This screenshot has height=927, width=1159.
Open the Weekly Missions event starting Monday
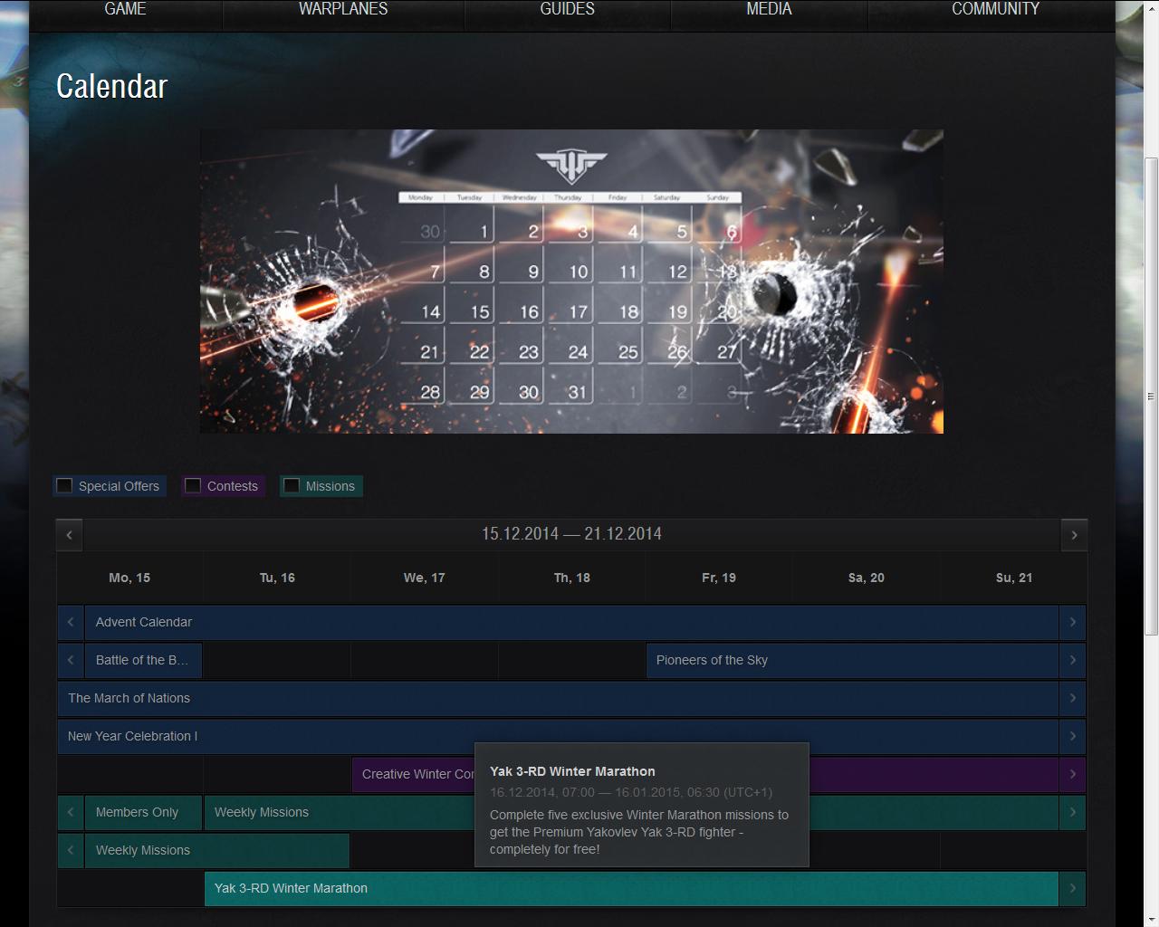[x=217, y=850]
